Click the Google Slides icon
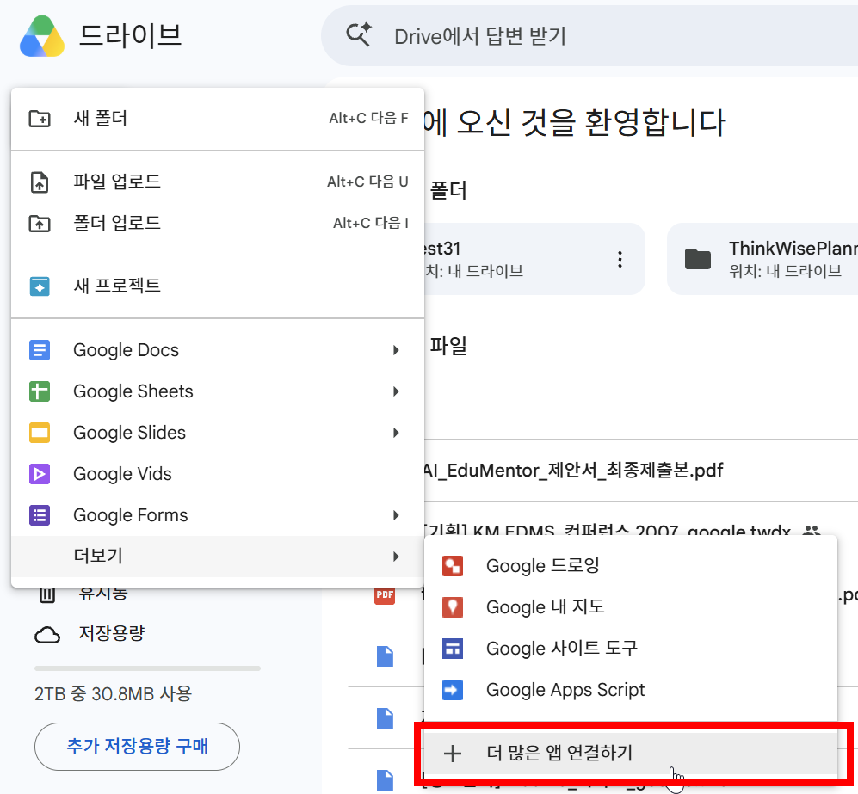 pyautogui.click(x=40, y=433)
